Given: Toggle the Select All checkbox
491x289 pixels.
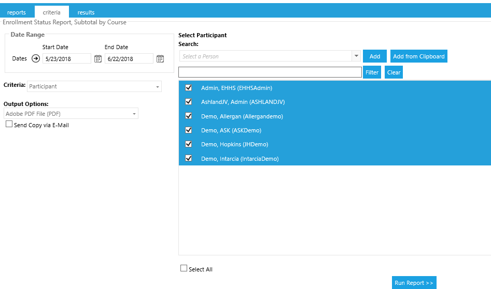Looking at the screenshot, I should coord(184,268).
